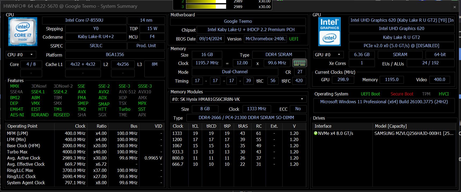Click the GPU memory value 6.36 GB
The width and height of the screenshot is (461, 192).
pyautogui.click(x=362, y=55)
